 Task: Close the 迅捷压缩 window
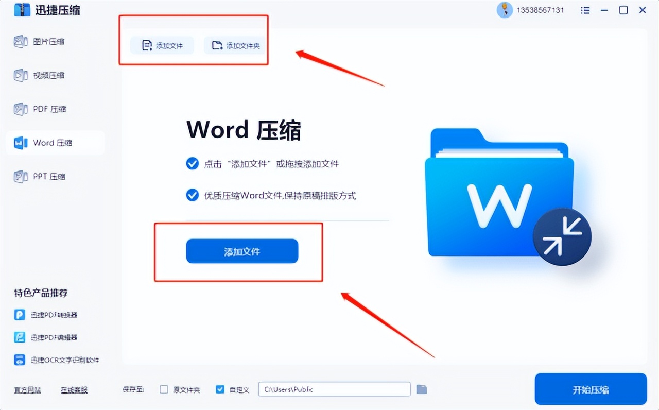[x=643, y=10]
